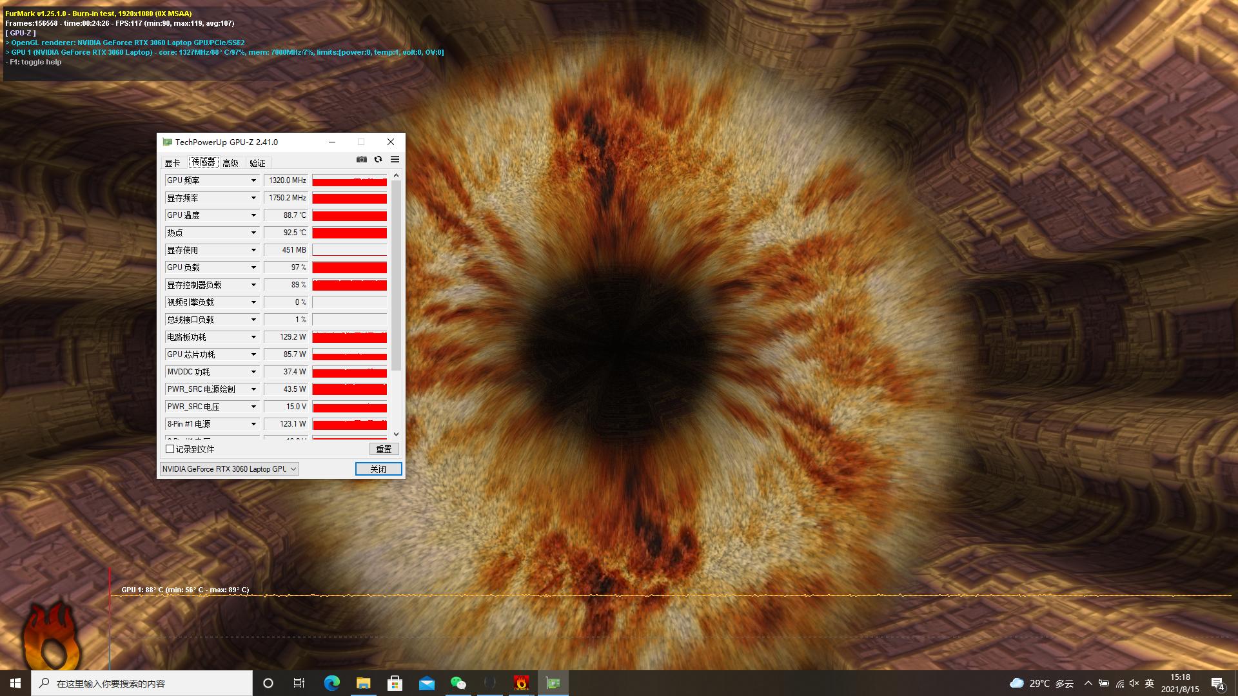The width and height of the screenshot is (1238, 696).
Task: Click the FurMark taskbar icon
Action: (x=521, y=683)
